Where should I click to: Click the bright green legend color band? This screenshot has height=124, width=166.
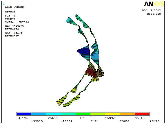tap(83, 114)
